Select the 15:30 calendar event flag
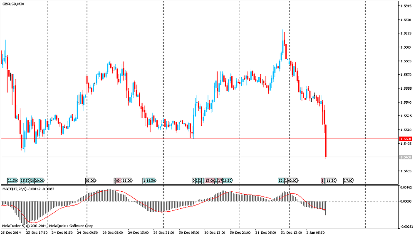Viewport: 416px width, 237px height. 25,181
